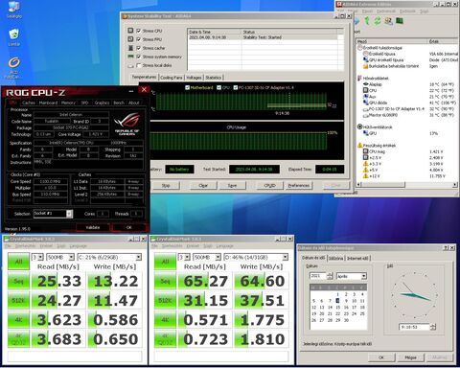Select GPU dióda row icon in AIDA64
The image size is (460, 368).
point(366,103)
